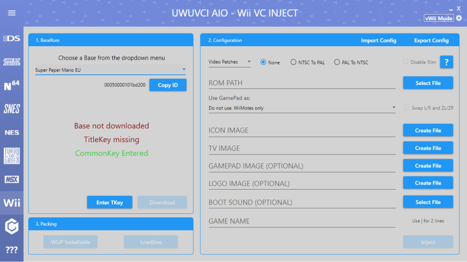This screenshot has width=467, height=262.
Task: Click the 'CommonKey Entered' status text
Action: (x=111, y=153)
